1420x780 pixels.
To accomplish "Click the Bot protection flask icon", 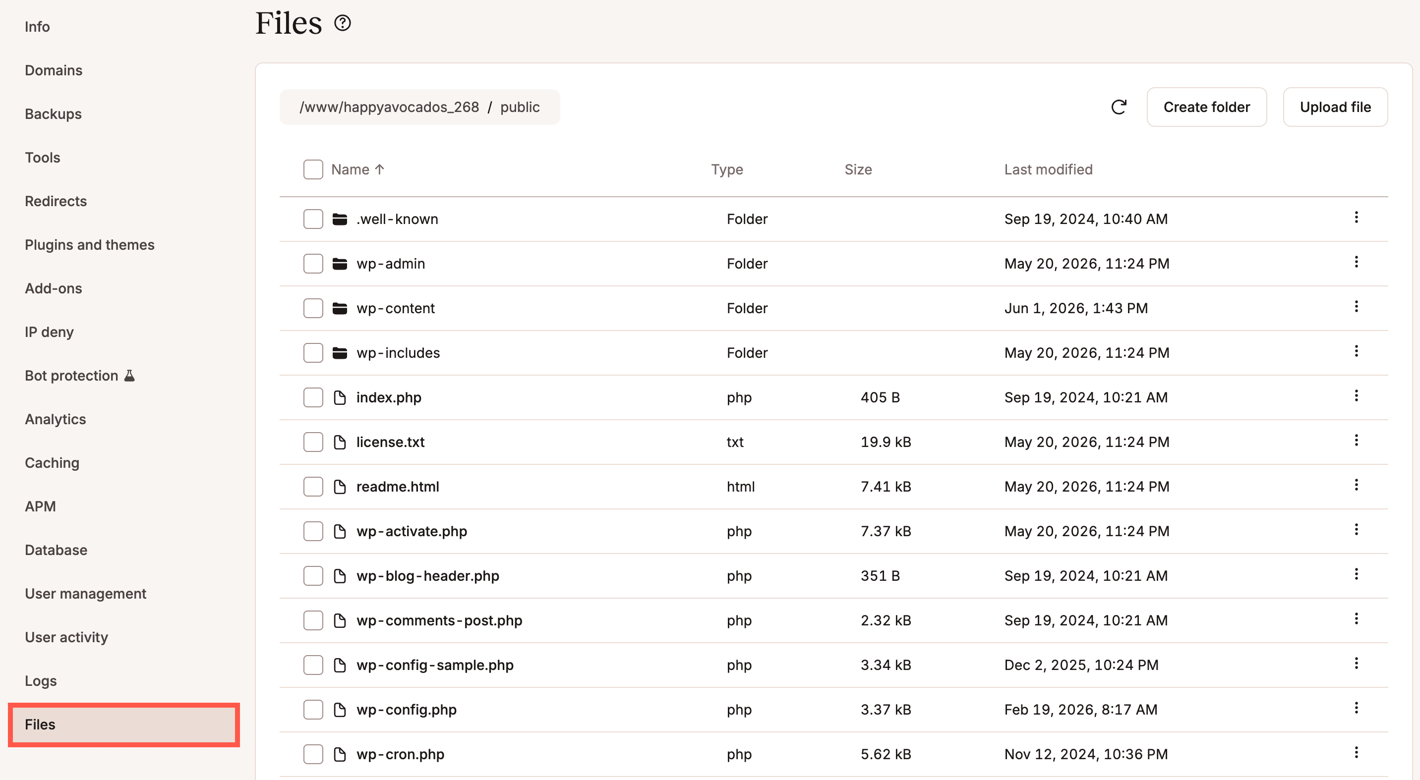I will click(129, 376).
